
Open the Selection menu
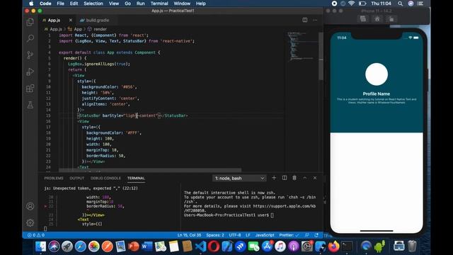[93, 4]
